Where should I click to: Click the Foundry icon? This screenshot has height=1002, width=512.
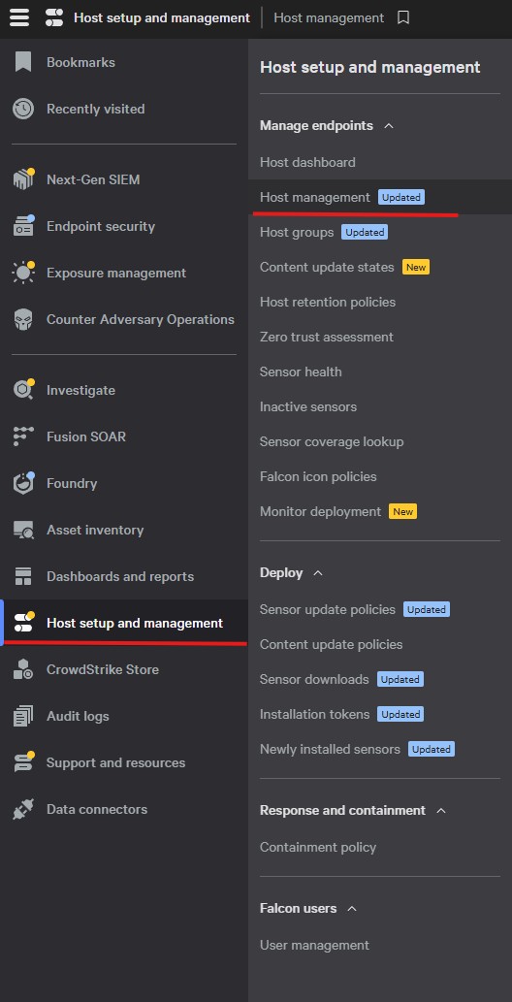[23, 483]
